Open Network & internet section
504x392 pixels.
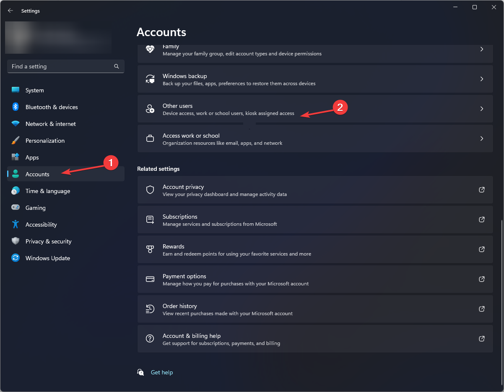[x=66, y=124]
